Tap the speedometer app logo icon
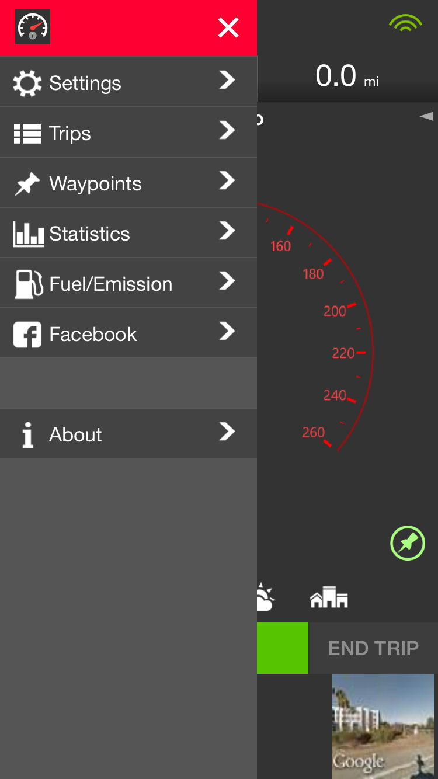The height and width of the screenshot is (779, 438). pyautogui.click(x=32, y=27)
